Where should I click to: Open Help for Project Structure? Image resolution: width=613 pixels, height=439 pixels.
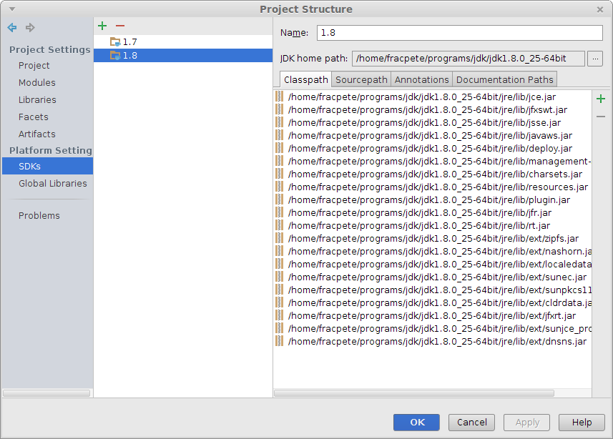pyautogui.click(x=582, y=423)
